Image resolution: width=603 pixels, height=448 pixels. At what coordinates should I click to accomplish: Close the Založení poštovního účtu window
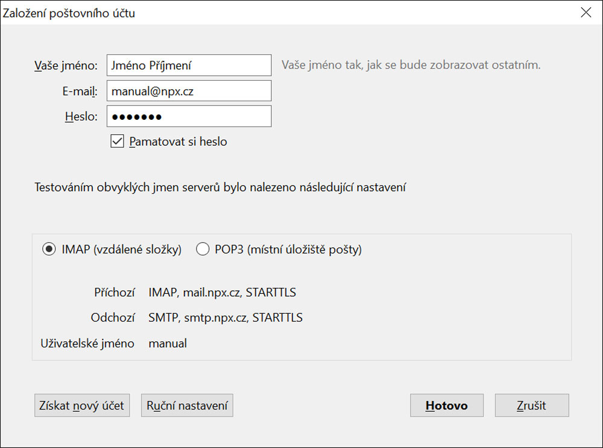pyautogui.click(x=586, y=13)
